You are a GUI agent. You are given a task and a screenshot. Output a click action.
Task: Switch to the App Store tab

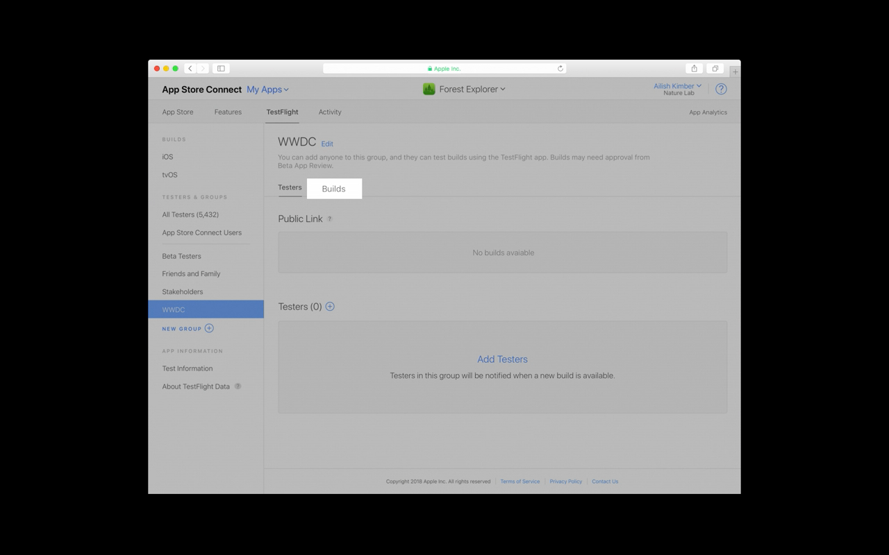click(x=178, y=112)
